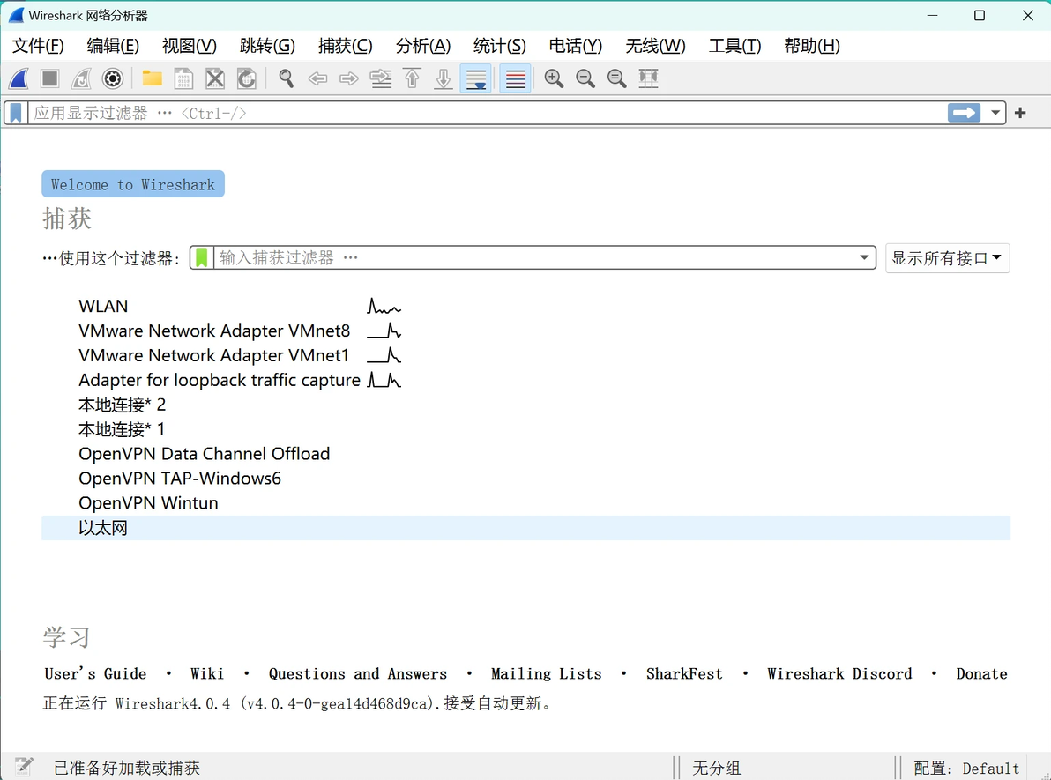The height and width of the screenshot is (780, 1051).
Task: Select Adapter for loopback traffic capture
Action: pyautogui.click(x=526, y=380)
